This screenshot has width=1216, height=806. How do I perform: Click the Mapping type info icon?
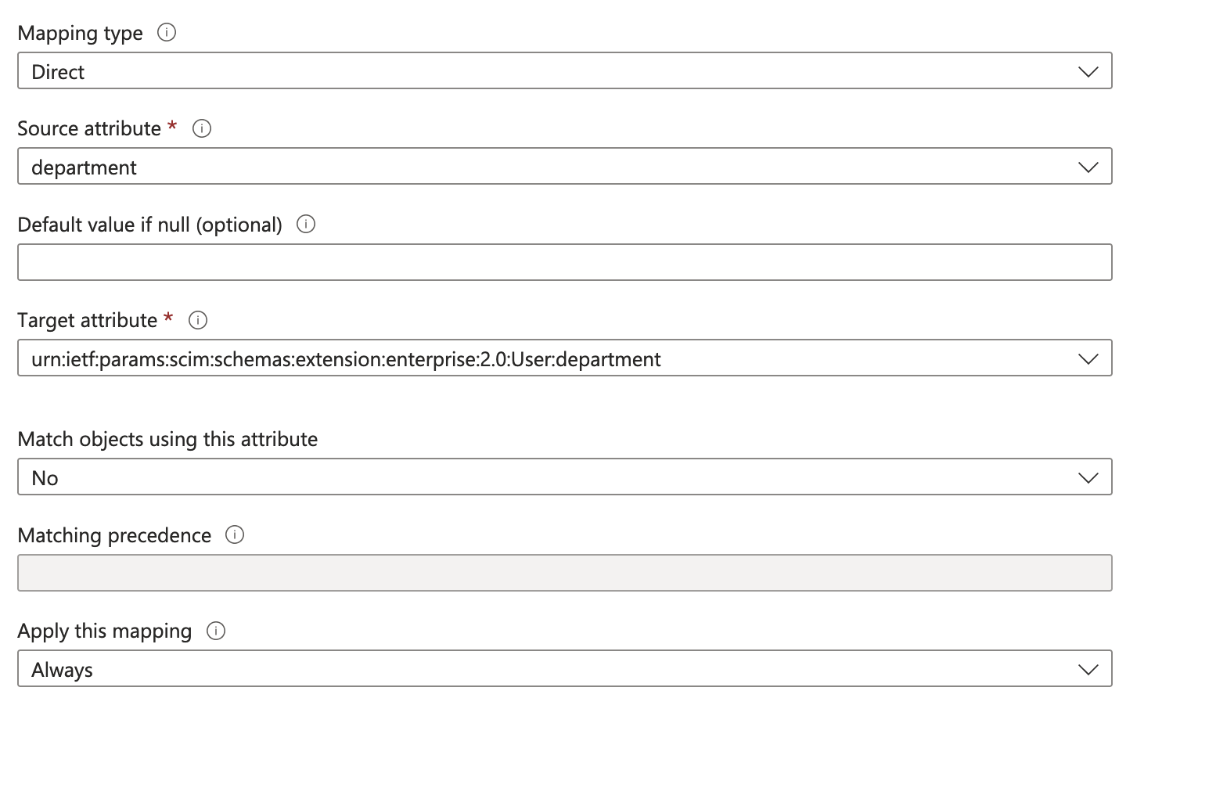[167, 32]
